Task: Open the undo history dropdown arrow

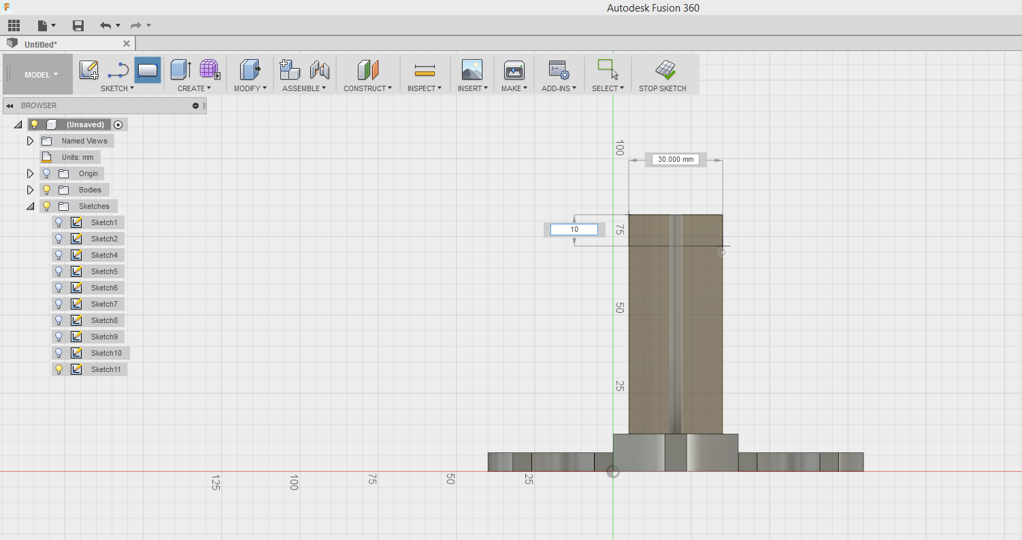Action: tap(118, 26)
